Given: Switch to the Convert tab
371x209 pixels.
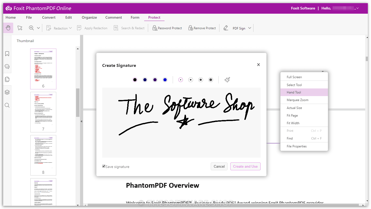Looking at the screenshot, I should (49, 17).
